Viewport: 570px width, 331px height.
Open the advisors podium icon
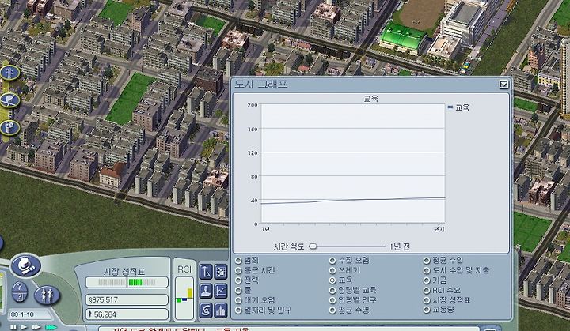[206, 291]
